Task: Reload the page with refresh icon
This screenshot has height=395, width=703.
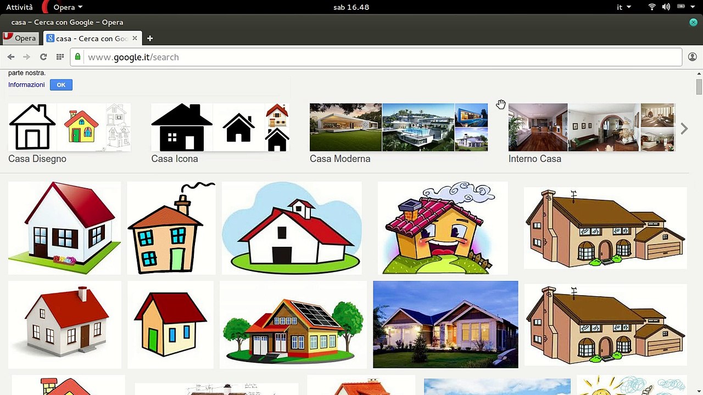Action: (x=43, y=57)
